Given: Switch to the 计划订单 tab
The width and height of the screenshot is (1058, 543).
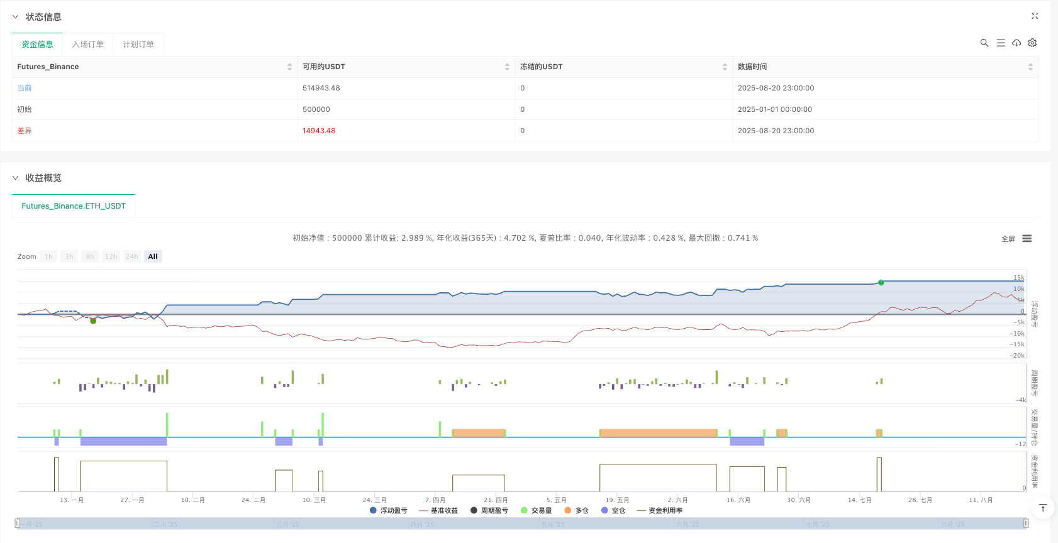Looking at the screenshot, I should [x=138, y=44].
